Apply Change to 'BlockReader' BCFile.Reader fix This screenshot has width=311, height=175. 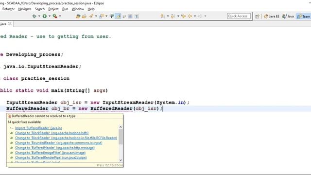point(66,138)
